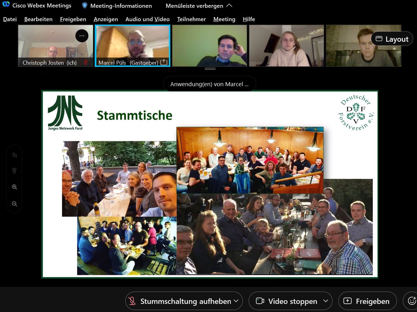Viewport: 417px width, 312px height.
Task: Open the Teilnehmer menu
Action: [x=192, y=19]
